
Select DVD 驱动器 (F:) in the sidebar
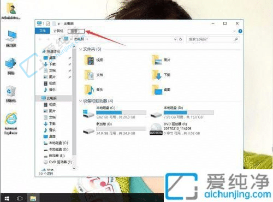pos(58,162)
